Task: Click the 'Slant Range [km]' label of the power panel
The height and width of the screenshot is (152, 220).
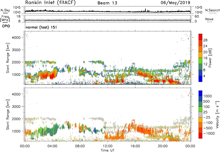Action: coord(8,58)
